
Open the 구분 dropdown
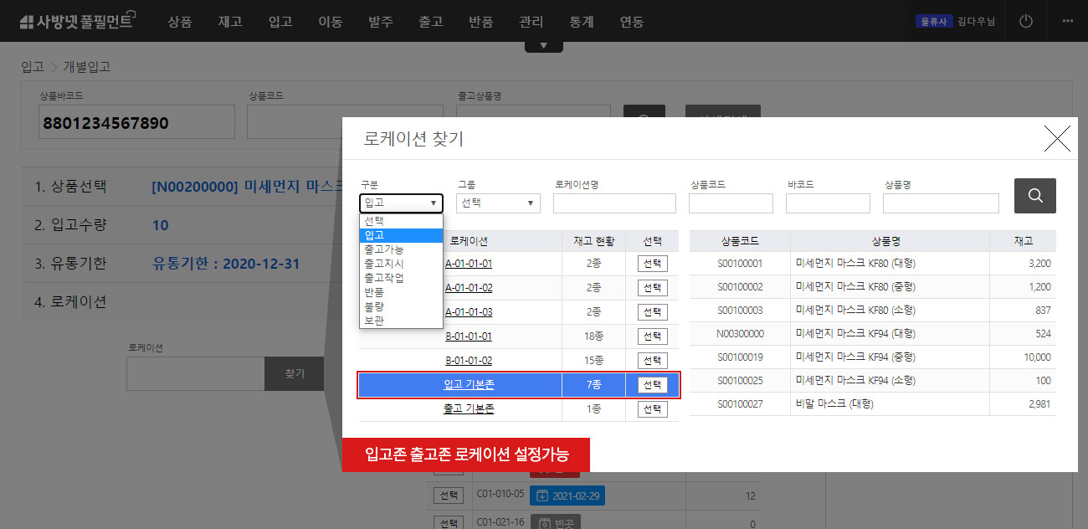coord(401,203)
